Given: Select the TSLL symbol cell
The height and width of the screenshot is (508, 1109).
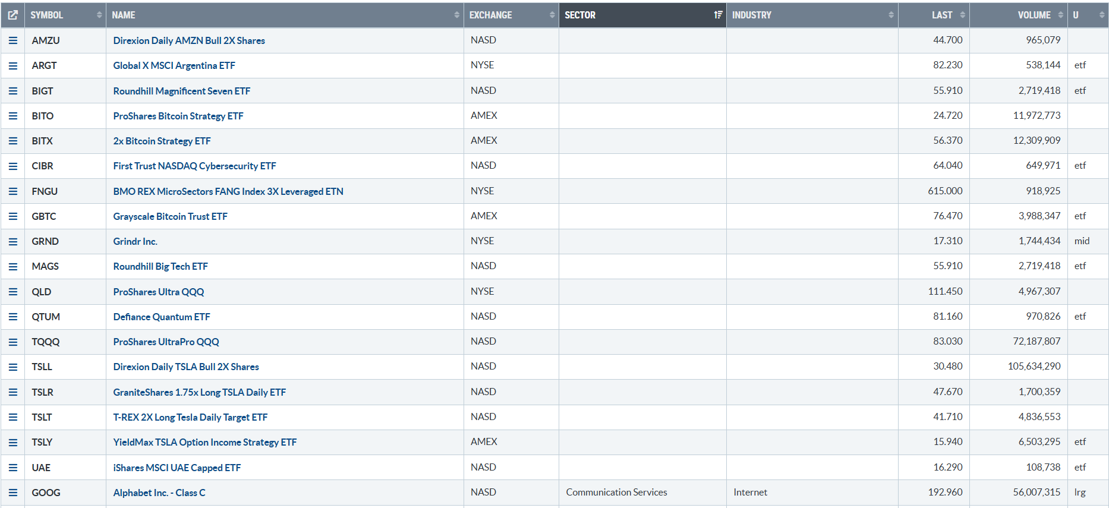Looking at the screenshot, I should (x=42, y=367).
